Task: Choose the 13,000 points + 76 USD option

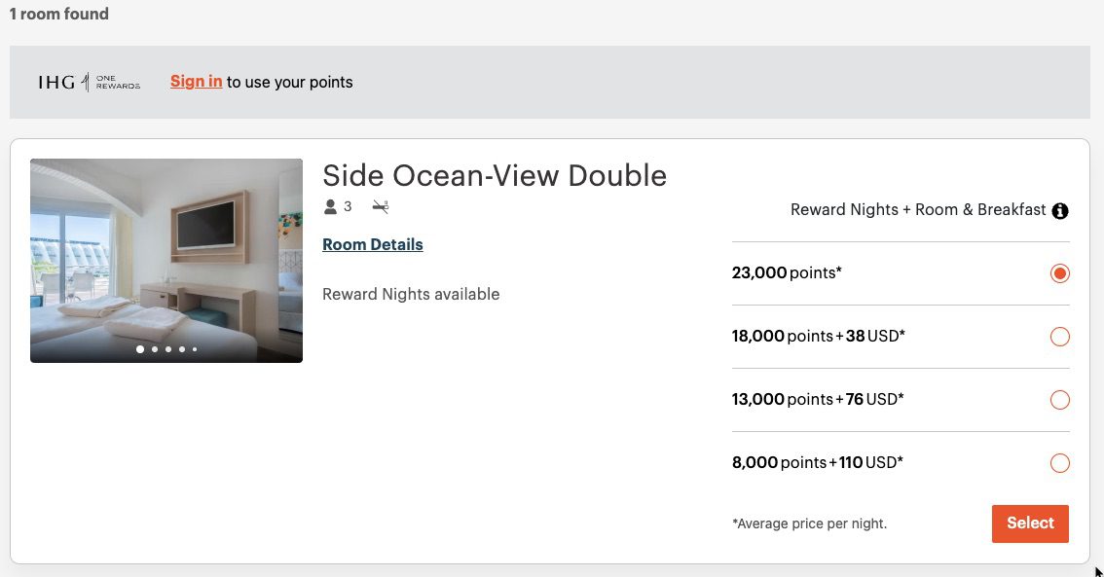Action: point(1059,399)
